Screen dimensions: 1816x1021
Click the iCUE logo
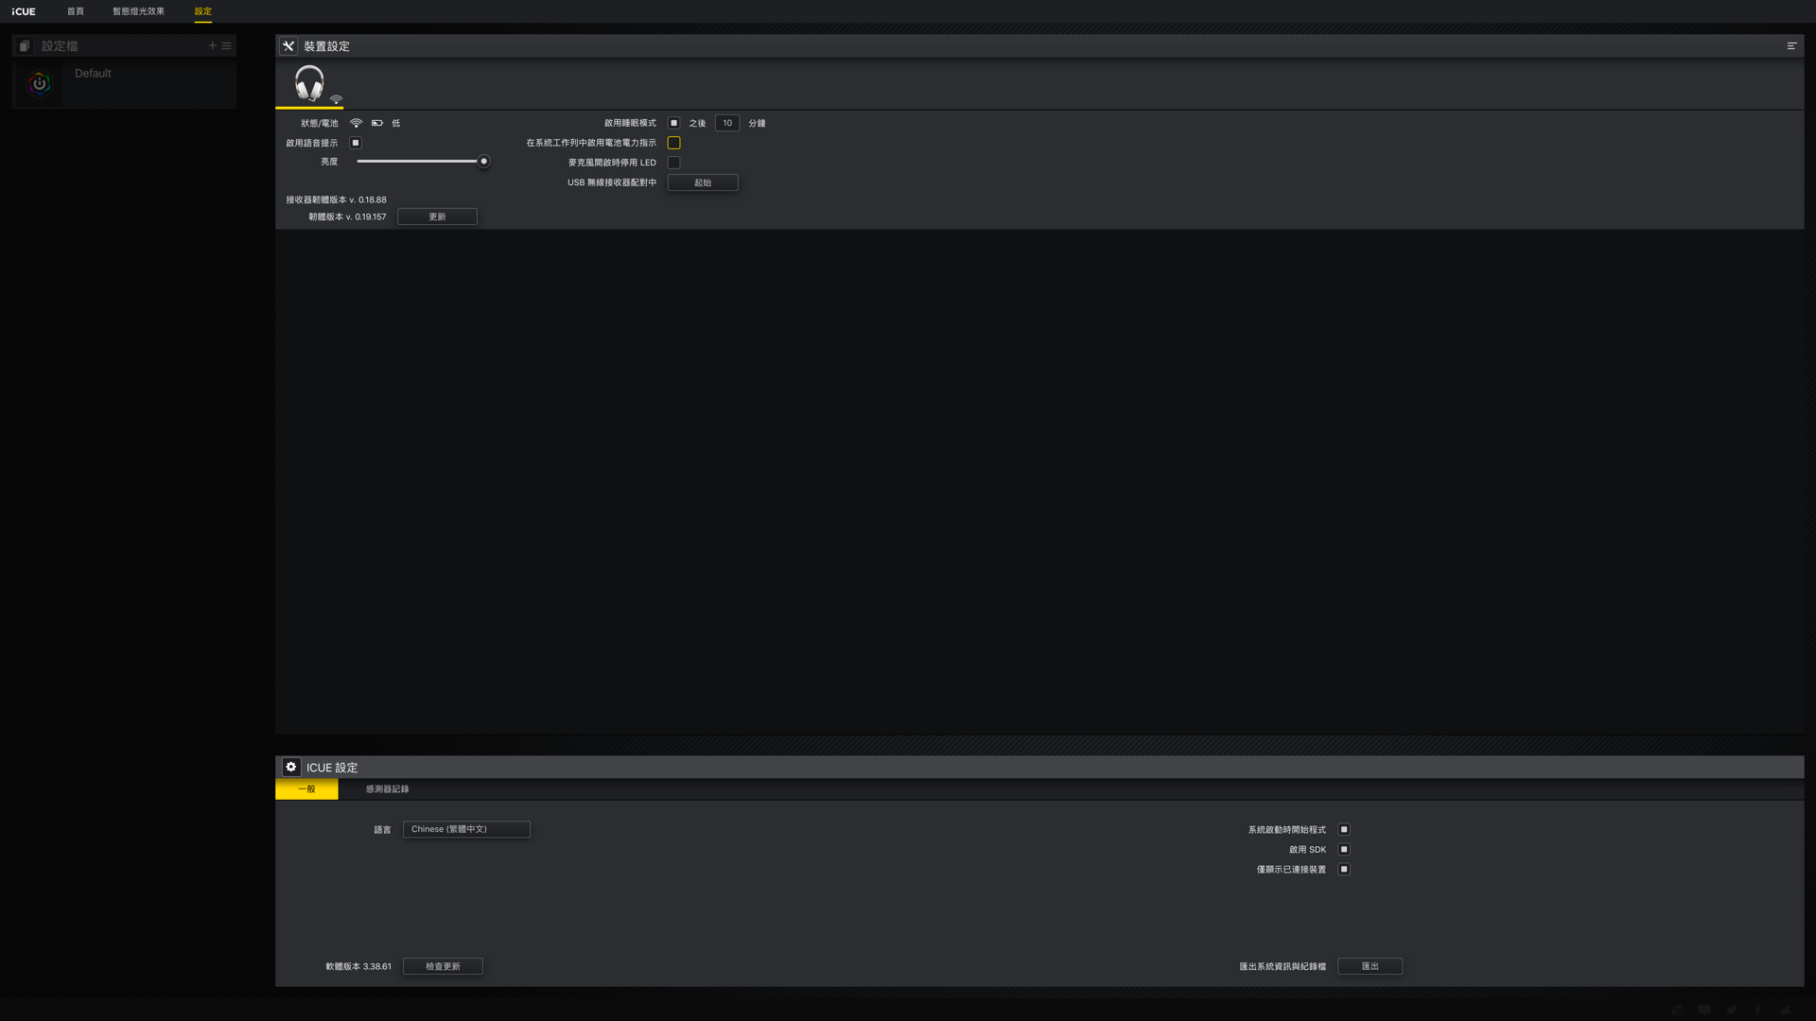[24, 11]
